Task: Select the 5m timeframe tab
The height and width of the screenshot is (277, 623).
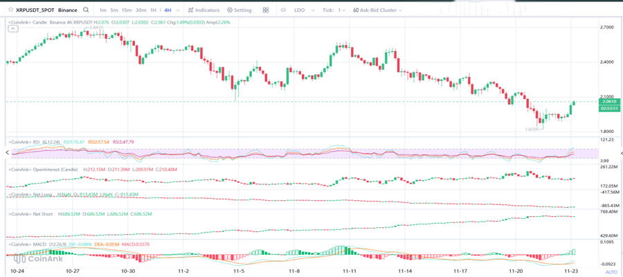Action: coord(114,10)
